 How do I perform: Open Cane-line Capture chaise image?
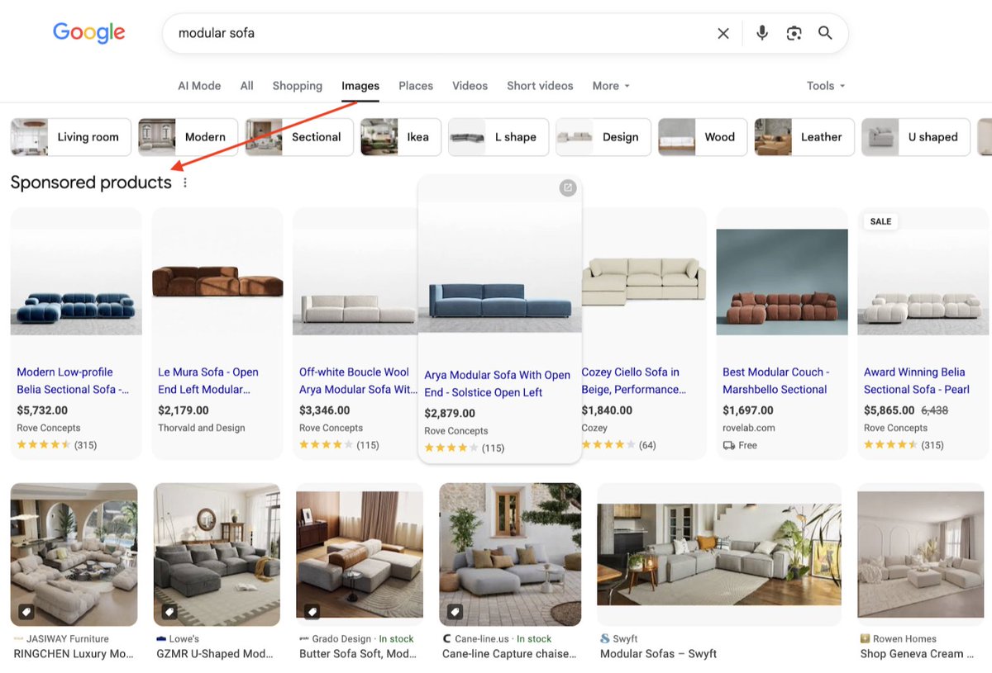[x=510, y=554]
